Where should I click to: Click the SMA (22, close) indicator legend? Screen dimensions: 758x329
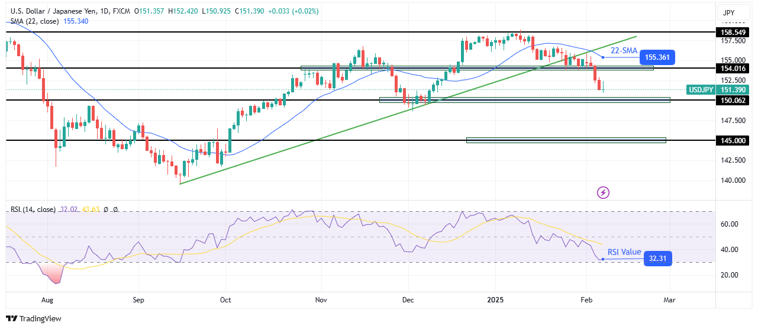(34, 21)
